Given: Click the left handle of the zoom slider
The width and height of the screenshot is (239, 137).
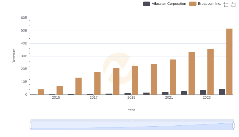Looking at the screenshot, I should pos(31,126).
